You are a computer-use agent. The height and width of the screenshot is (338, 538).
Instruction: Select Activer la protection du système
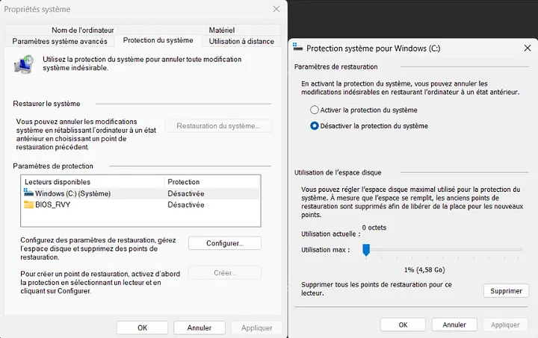tap(315, 110)
